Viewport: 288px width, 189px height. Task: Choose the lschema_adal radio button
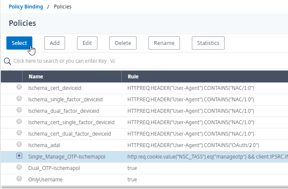tap(19, 145)
